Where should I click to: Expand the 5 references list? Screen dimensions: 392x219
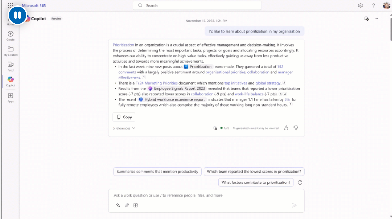pyautogui.click(x=124, y=128)
